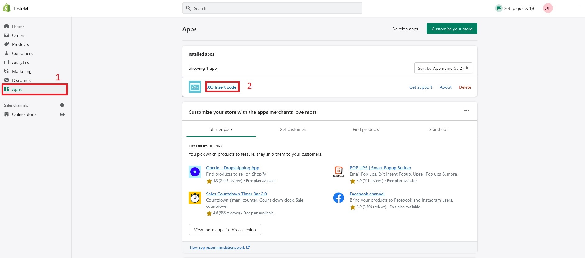Open the OH account avatar menu
Image resolution: width=585 pixels, height=258 pixels.
(x=548, y=8)
